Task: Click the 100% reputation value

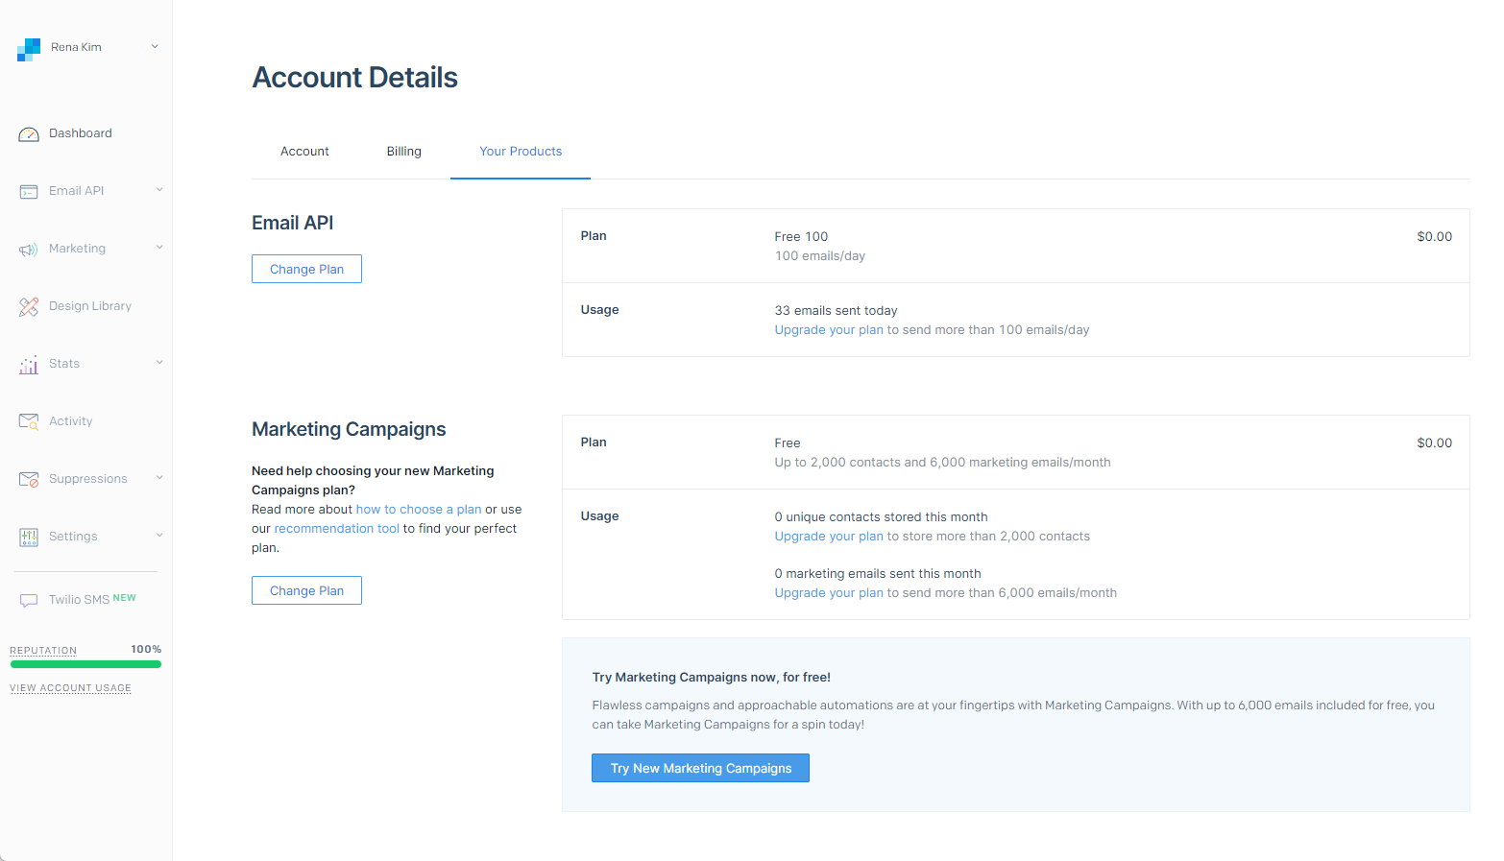Action: click(x=146, y=650)
